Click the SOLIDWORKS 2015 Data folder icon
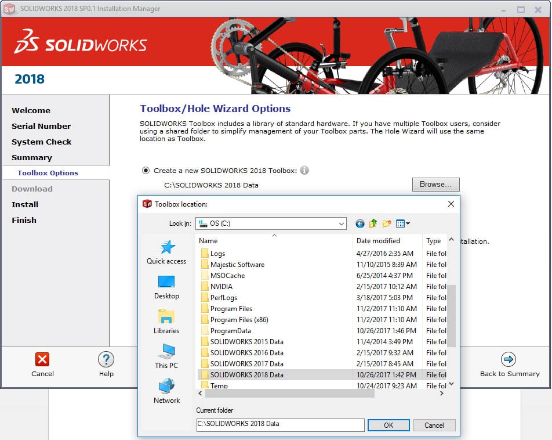The image size is (552, 440). click(205, 342)
